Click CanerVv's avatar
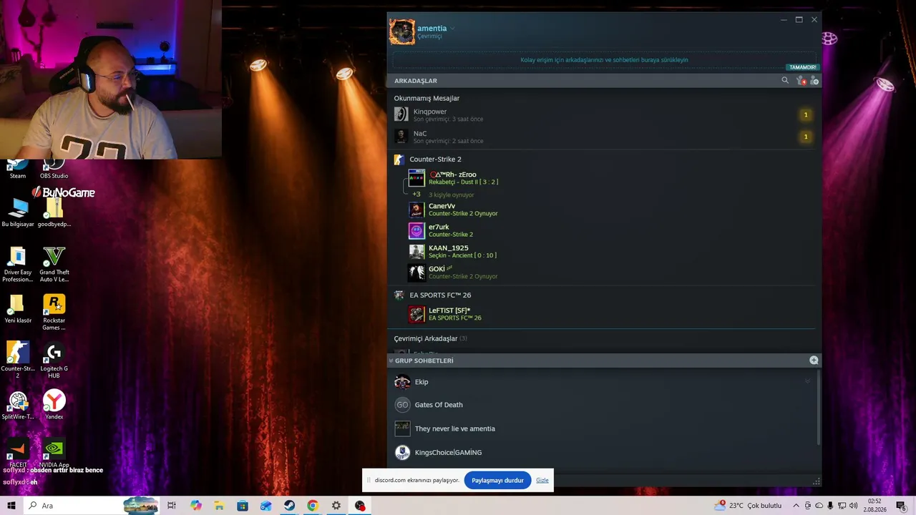 pyautogui.click(x=416, y=210)
